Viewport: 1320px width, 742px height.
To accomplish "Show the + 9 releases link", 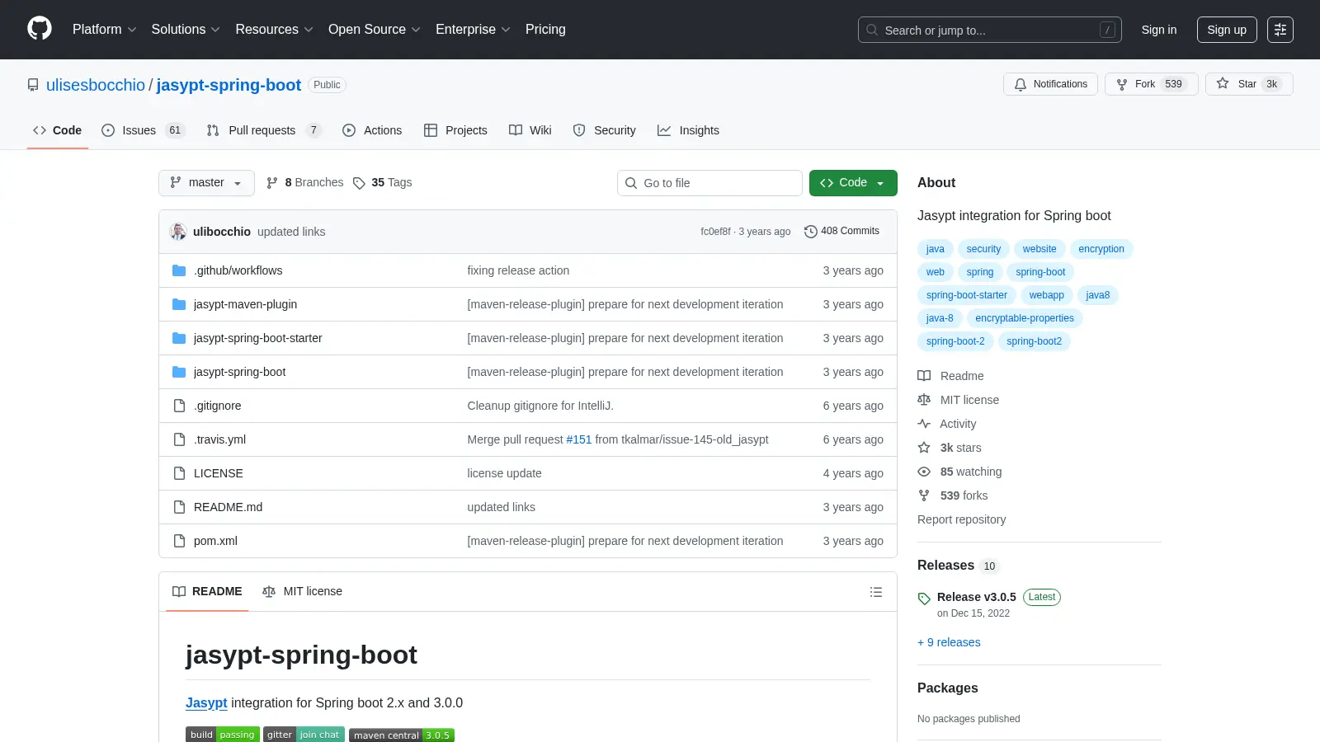I will [x=949, y=642].
